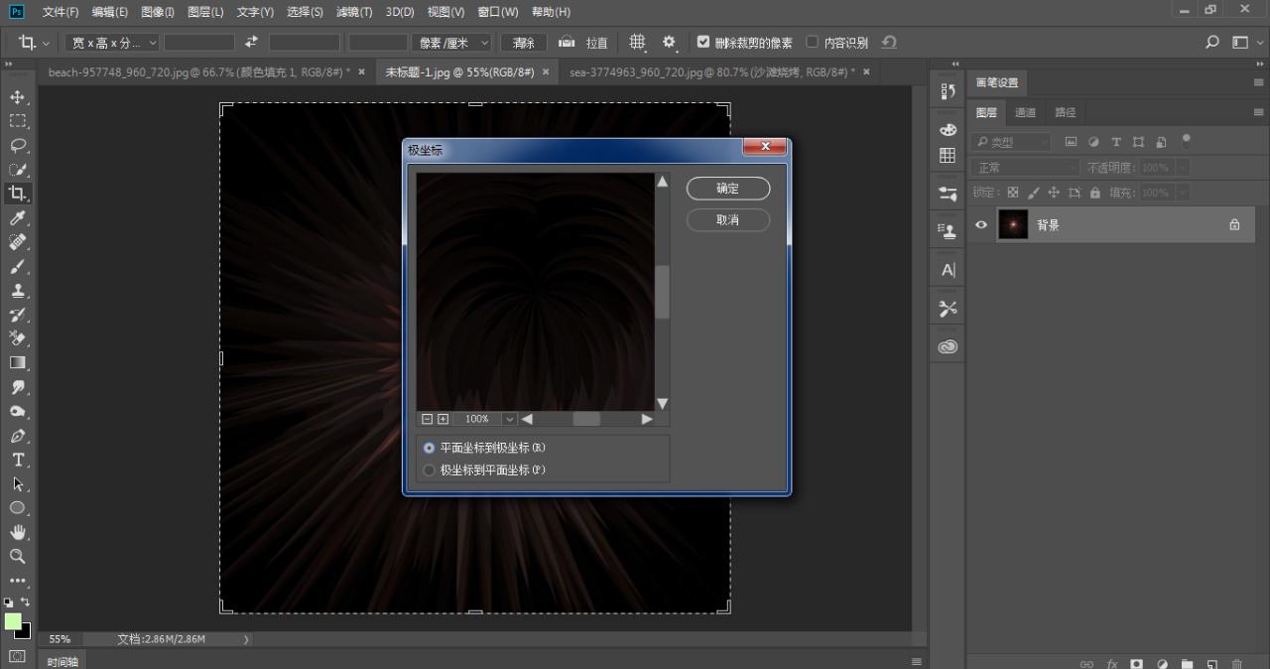
Task: Select the Zoom tool in toolbar
Action: (18, 556)
